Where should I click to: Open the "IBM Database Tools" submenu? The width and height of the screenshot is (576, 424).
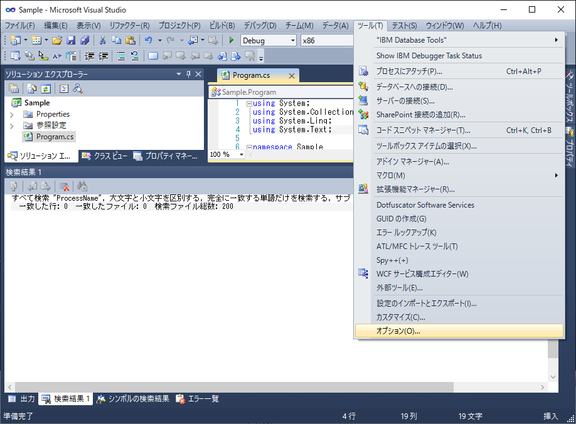tap(459, 40)
